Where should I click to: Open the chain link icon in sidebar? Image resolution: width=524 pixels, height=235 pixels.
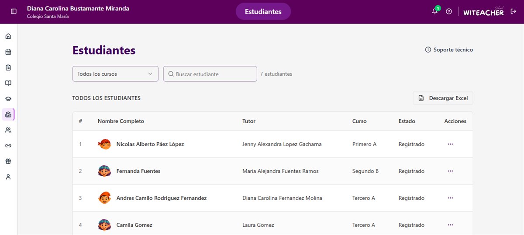[x=8, y=146]
